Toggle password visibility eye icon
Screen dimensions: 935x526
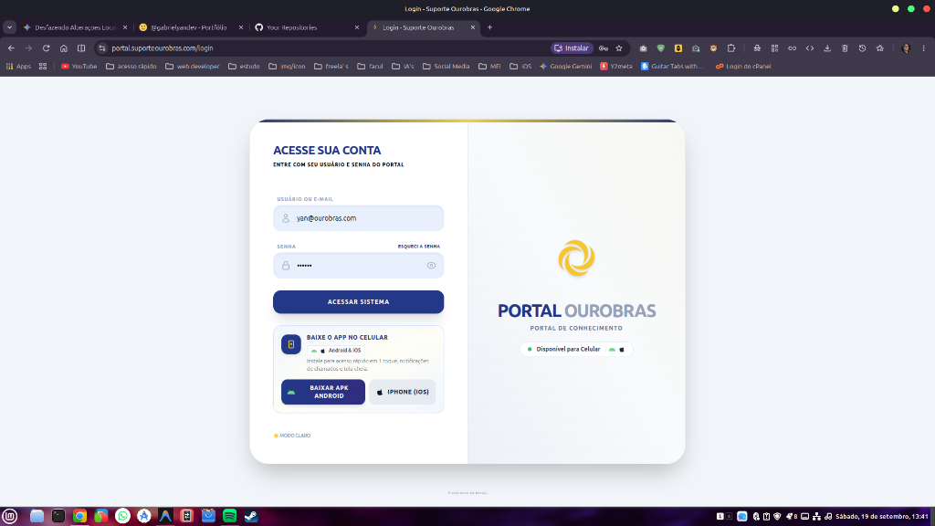pos(431,266)
